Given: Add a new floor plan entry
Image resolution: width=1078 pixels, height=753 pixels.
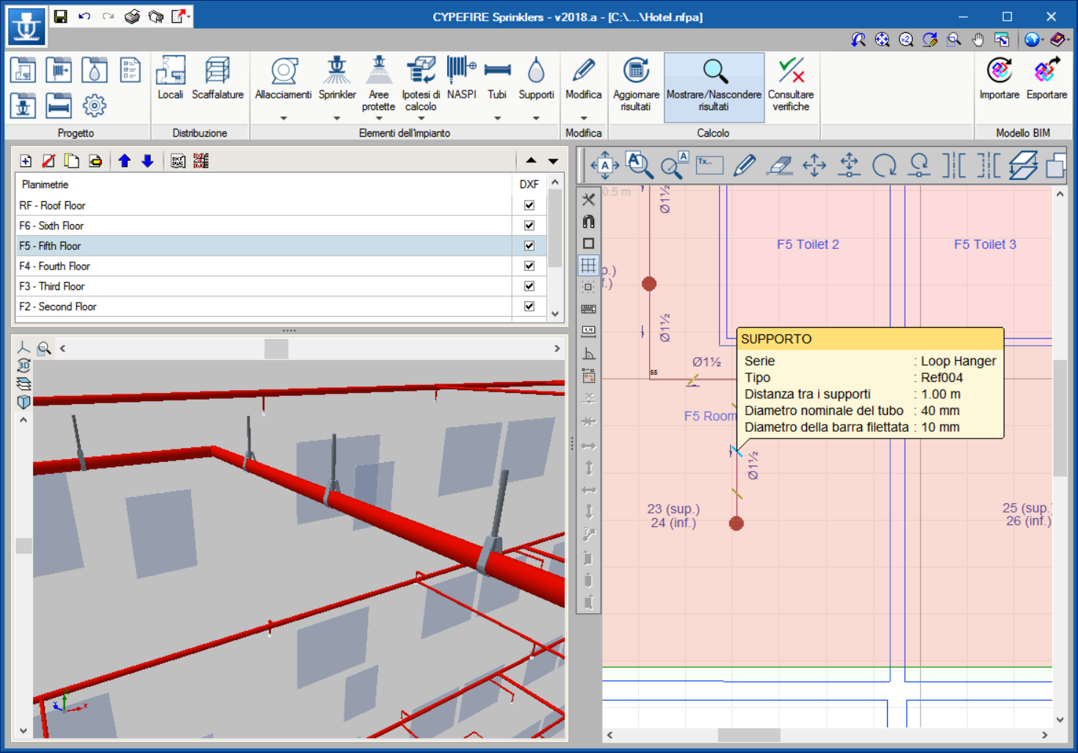Looking at the screenshot, I should tap(26, 161).
